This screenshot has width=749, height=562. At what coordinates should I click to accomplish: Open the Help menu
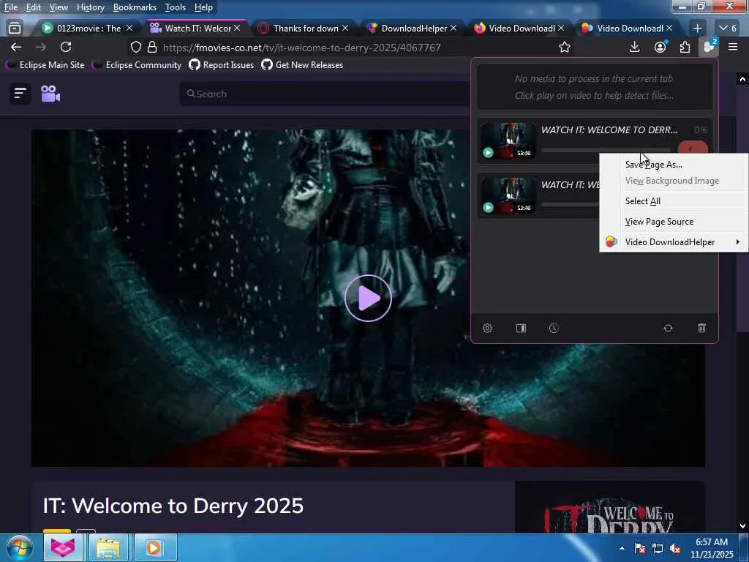(x=203, y=7)
